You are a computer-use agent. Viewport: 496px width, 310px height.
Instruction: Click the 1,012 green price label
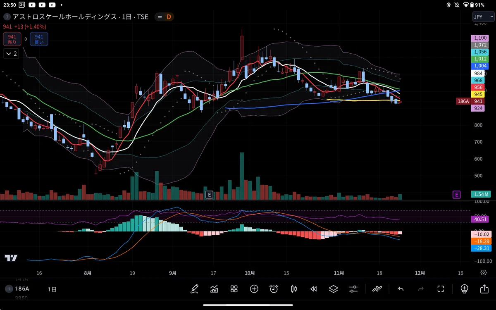click(x=479, y=59)
